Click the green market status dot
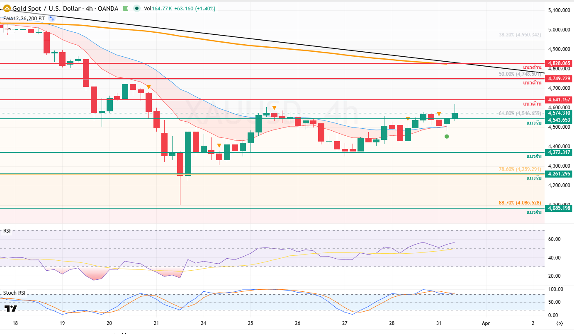 coord(137,8)
